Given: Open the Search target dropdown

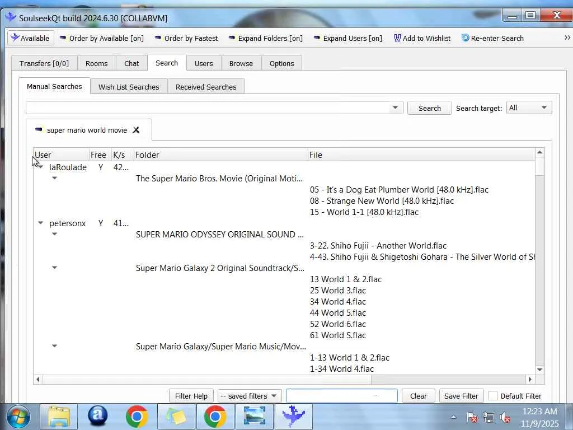Looking at the screenshot, I should tap(529, 108).
